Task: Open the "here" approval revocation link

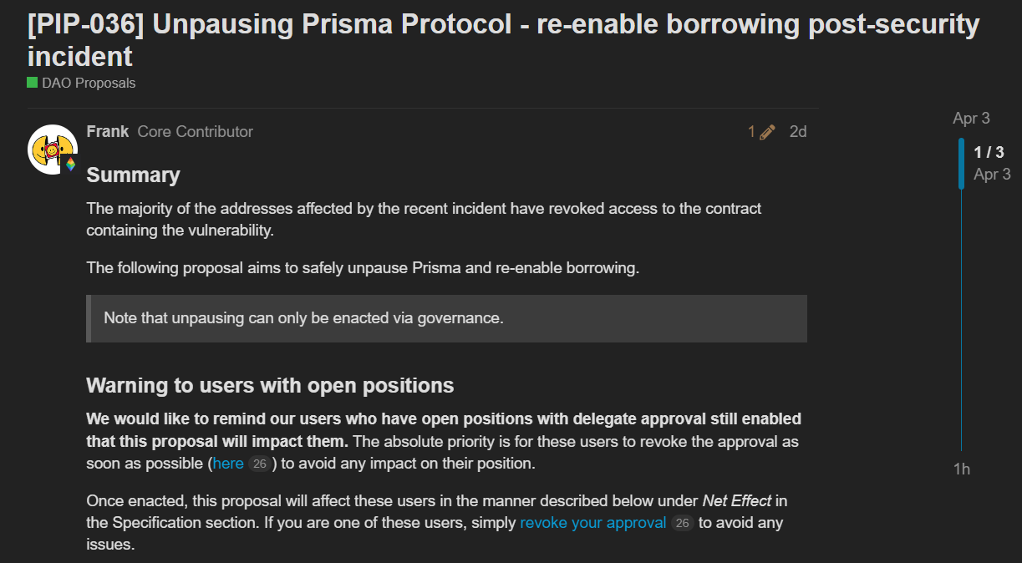Action: [227, 463]
